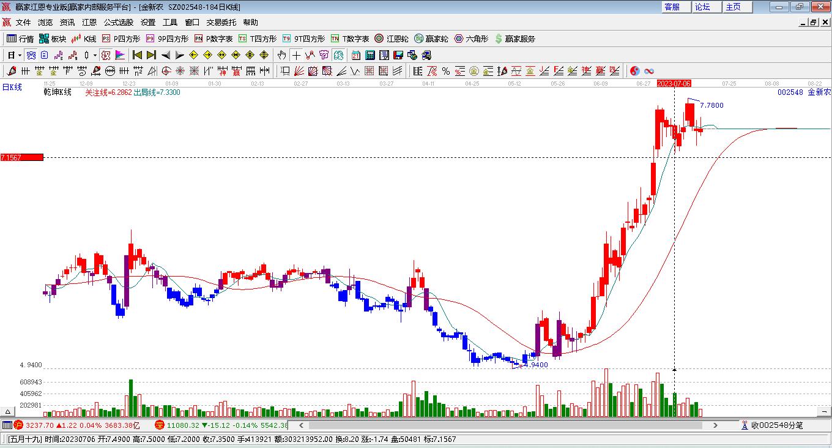Step chart forward with black right arrow
832x448 pixels.
(x=179, y=55)
